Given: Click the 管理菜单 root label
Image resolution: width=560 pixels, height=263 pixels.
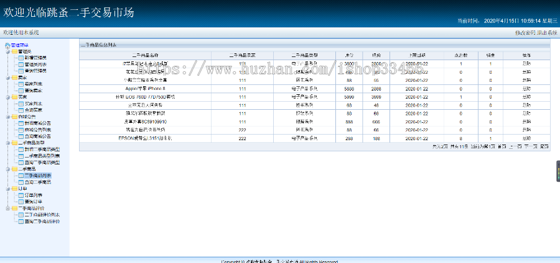Looking at the screenshot, I should tap(20, 45).
